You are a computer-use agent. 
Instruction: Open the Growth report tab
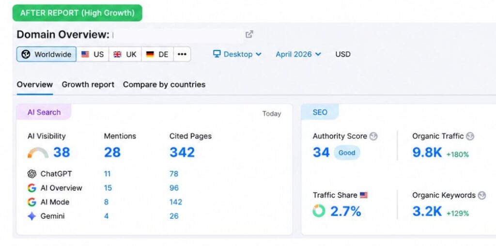pos(88,85)
